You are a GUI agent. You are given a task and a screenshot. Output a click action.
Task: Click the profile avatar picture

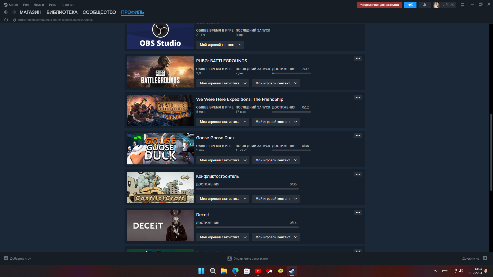436,5
